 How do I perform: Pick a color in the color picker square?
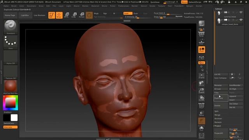coord(11,103)
